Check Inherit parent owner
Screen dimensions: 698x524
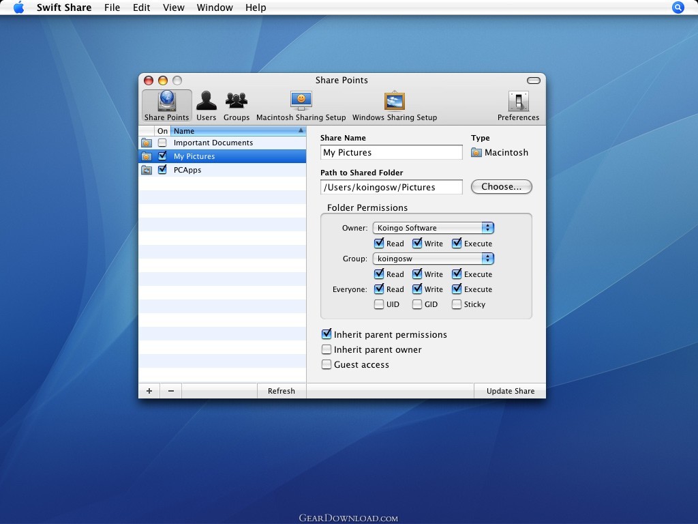[327, 349]
